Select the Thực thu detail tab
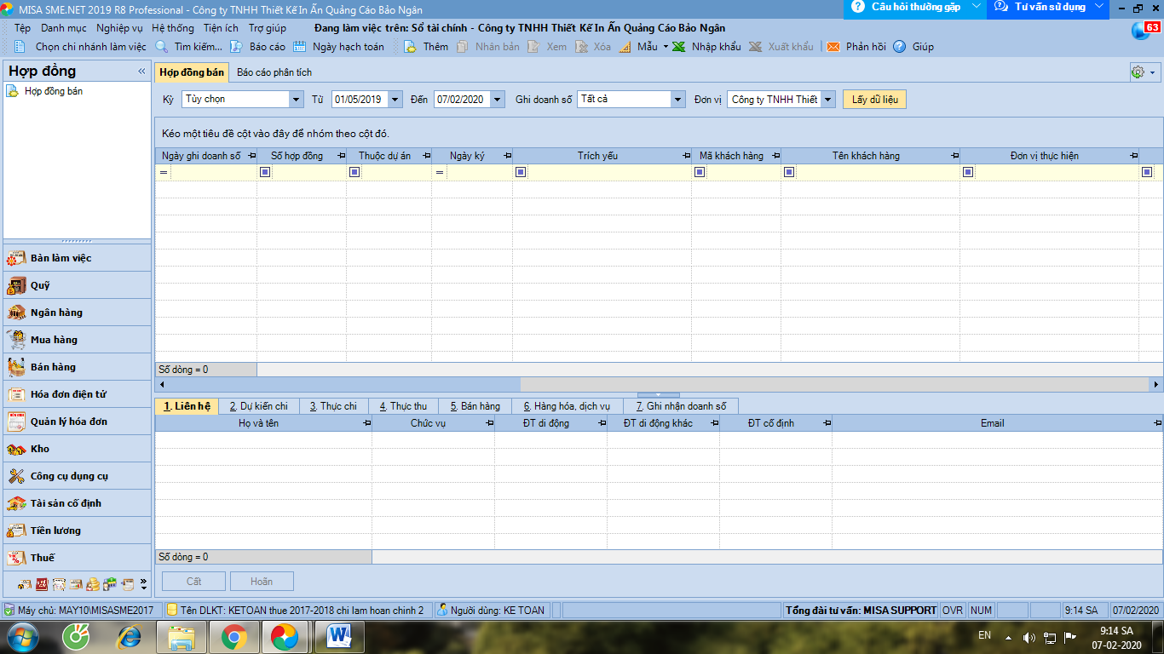Viewport: 1164px width, 654px height. pyautogui.click(x=403, y=406)
